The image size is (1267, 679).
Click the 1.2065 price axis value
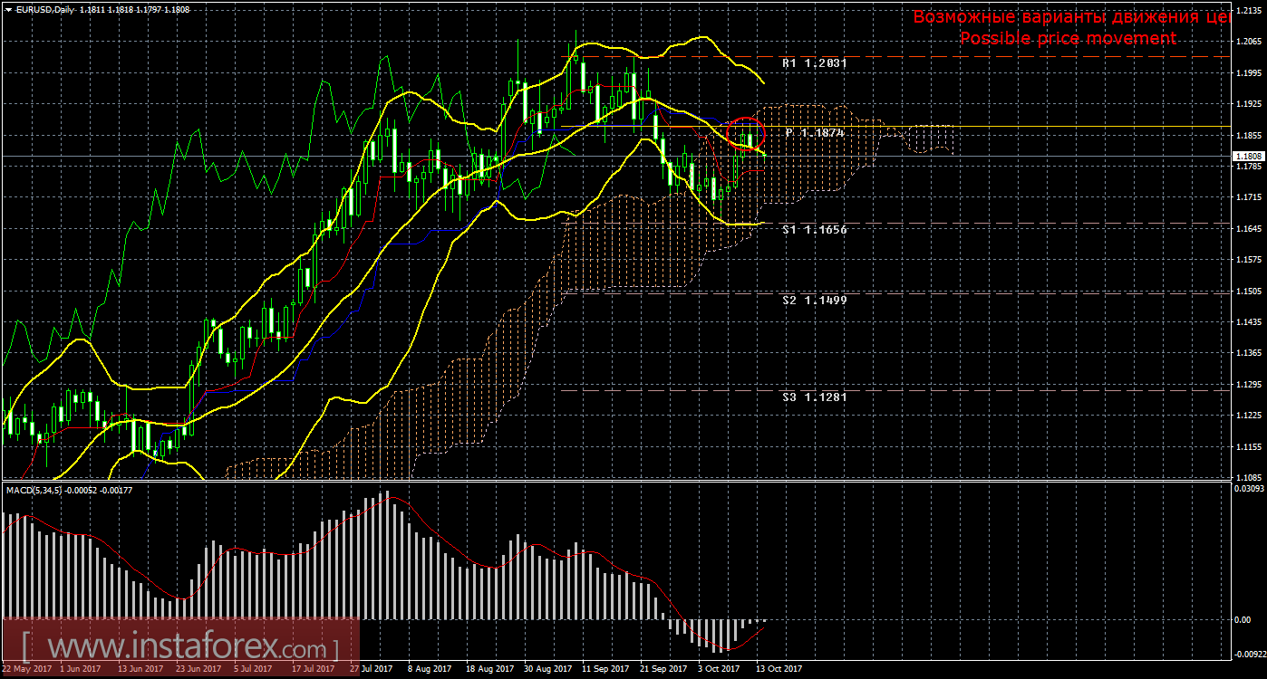point(1249,42)
